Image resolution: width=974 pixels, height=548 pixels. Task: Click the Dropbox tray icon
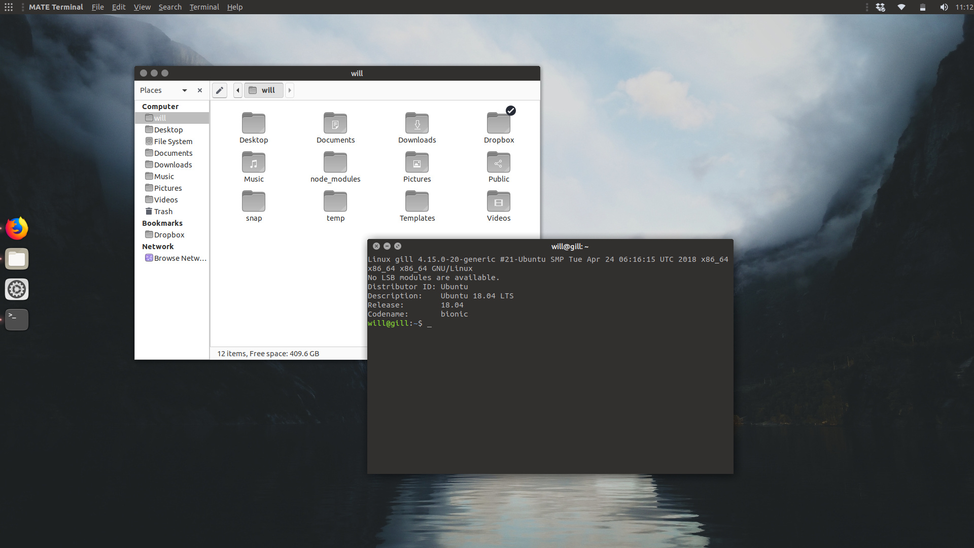click(x=881, y=7)
